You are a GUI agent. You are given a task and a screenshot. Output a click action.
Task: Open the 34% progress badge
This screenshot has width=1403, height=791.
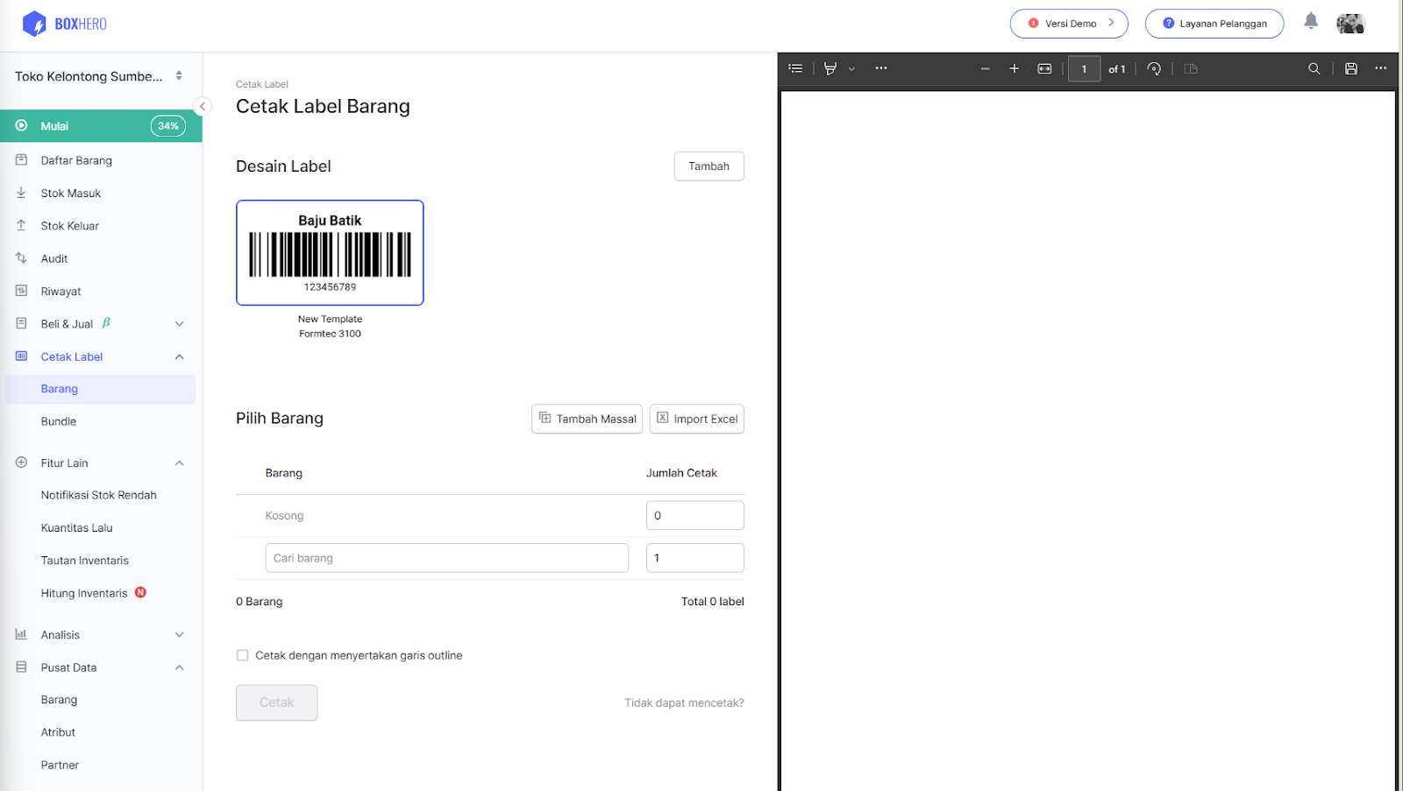[167, 126]
